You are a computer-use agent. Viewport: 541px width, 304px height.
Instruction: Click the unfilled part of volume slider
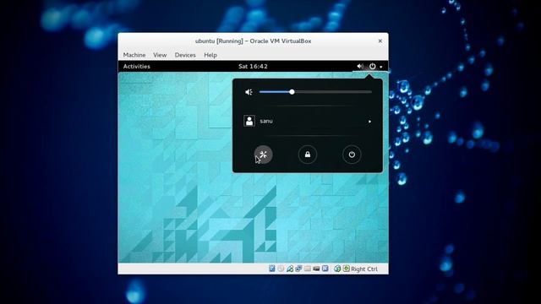(333, 92)
